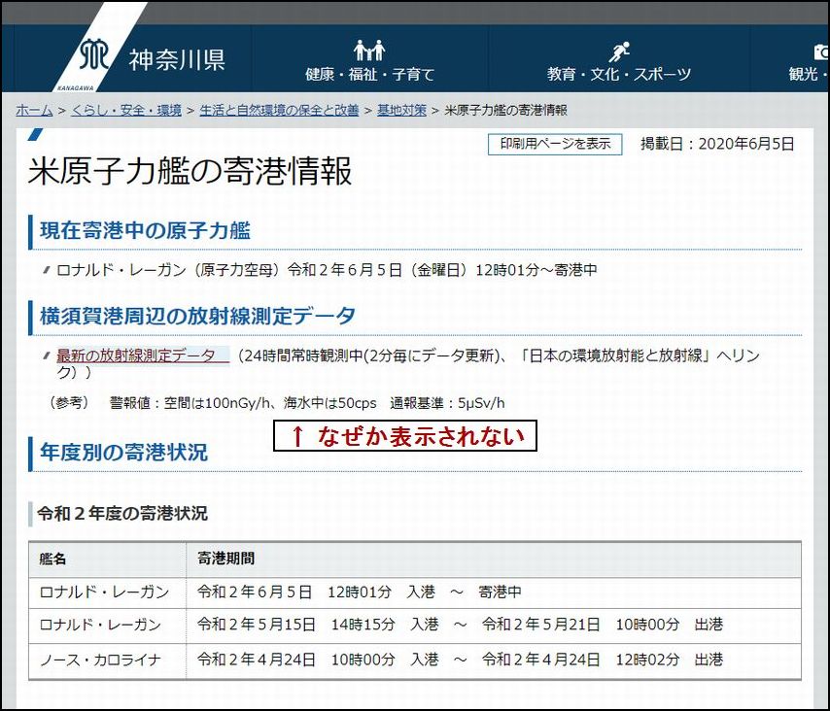Click the 現在寄港中の原子力艦 section heading

[x=145, y=230]
